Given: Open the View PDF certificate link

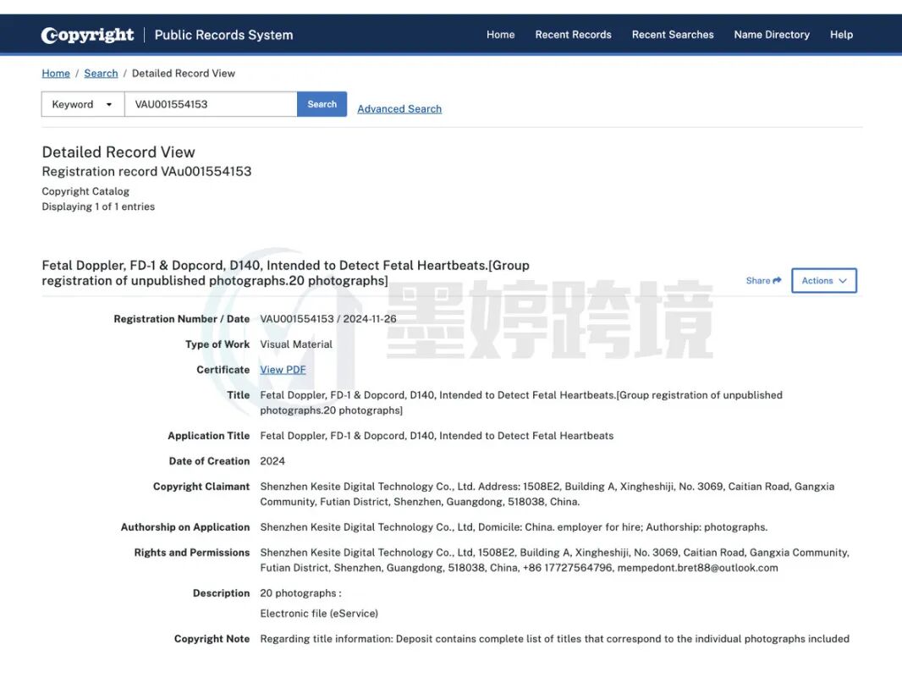Looking at the screenshot, I should click(283, 369).
